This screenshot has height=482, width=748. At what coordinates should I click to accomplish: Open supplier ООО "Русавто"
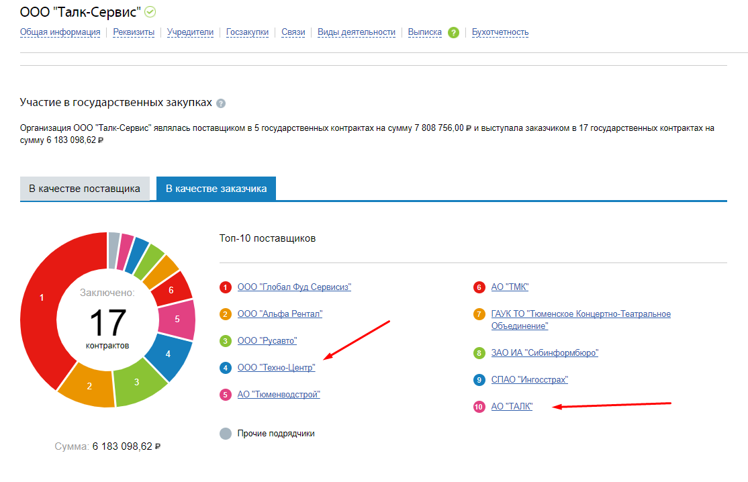[x=267, y=340]
